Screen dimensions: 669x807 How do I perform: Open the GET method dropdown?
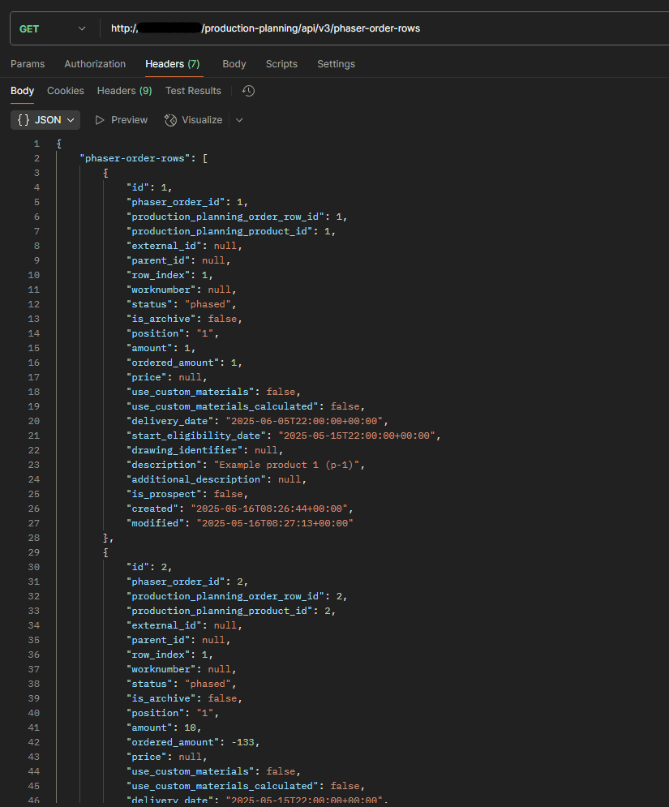click(x=53, y=29)
